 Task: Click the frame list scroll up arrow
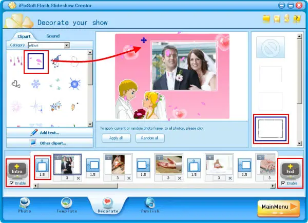[299, 36]
